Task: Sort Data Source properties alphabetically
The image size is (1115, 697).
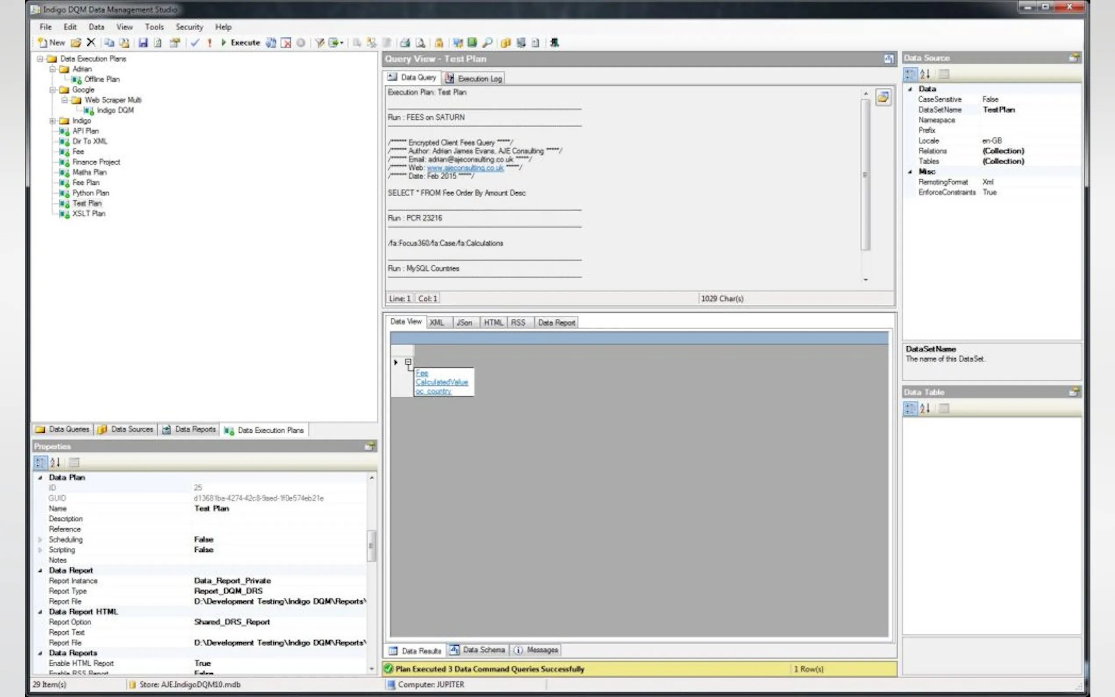Action: point(925,74)
